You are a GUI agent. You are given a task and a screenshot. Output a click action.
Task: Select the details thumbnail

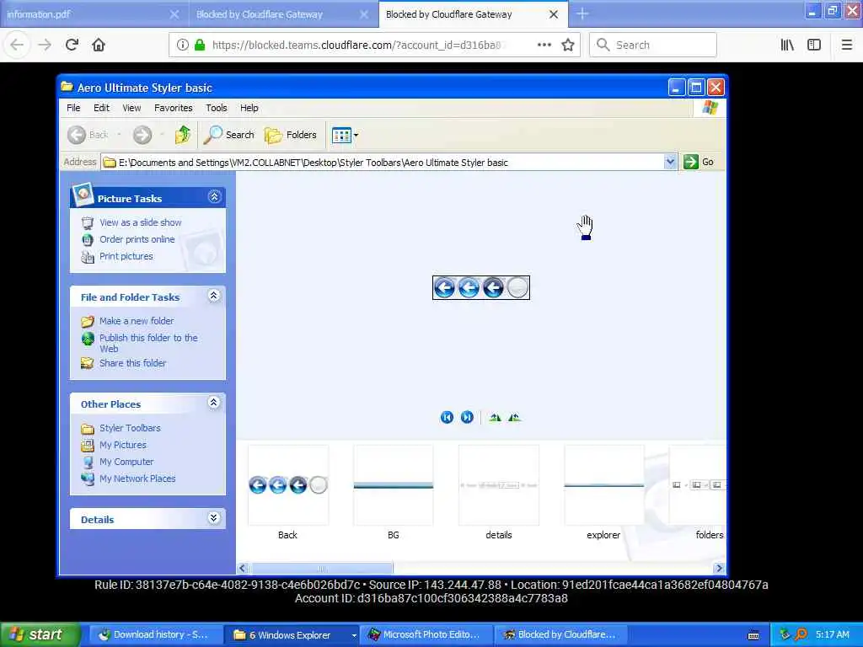pos(499,485)
